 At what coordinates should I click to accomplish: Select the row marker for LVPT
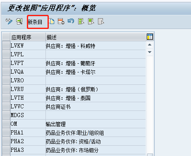coord(6,63)
